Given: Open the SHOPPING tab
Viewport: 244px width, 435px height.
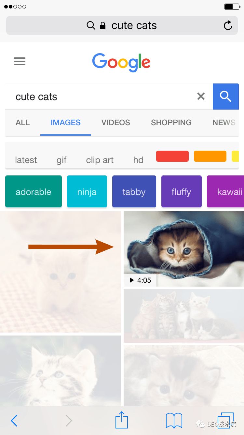Looking at the screenshot, I should 171,123.
